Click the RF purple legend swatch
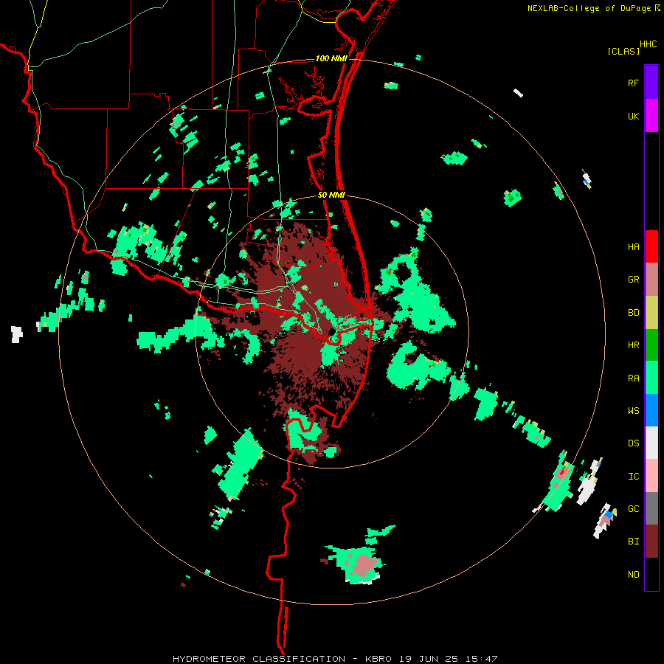 coord(651,83)
